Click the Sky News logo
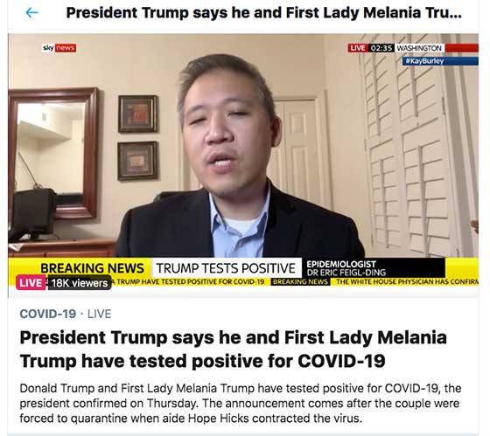The width and height of the screenshot is (490, 436). [59, 48]
